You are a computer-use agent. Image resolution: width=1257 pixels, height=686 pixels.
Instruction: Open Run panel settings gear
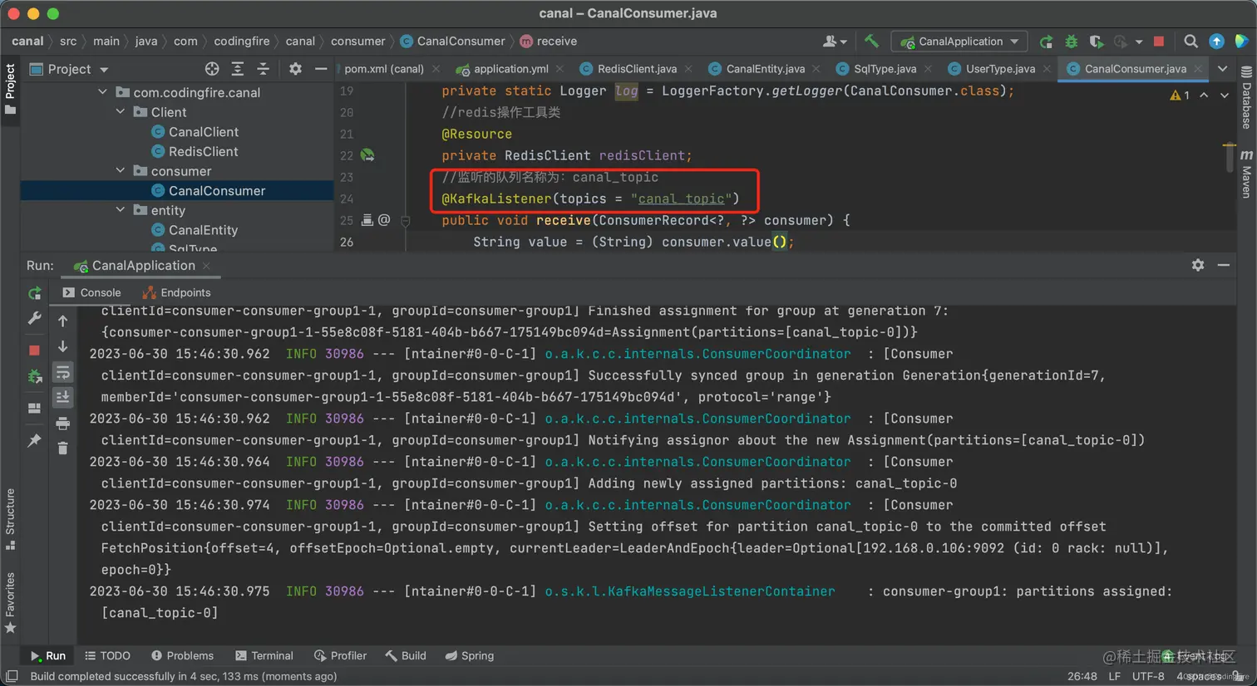click(1197, 265)
